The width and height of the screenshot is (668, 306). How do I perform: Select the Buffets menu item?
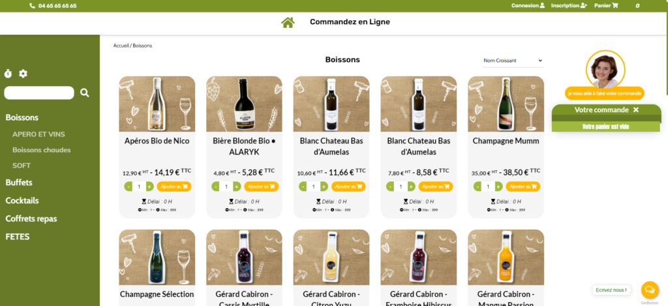point(19,183)
